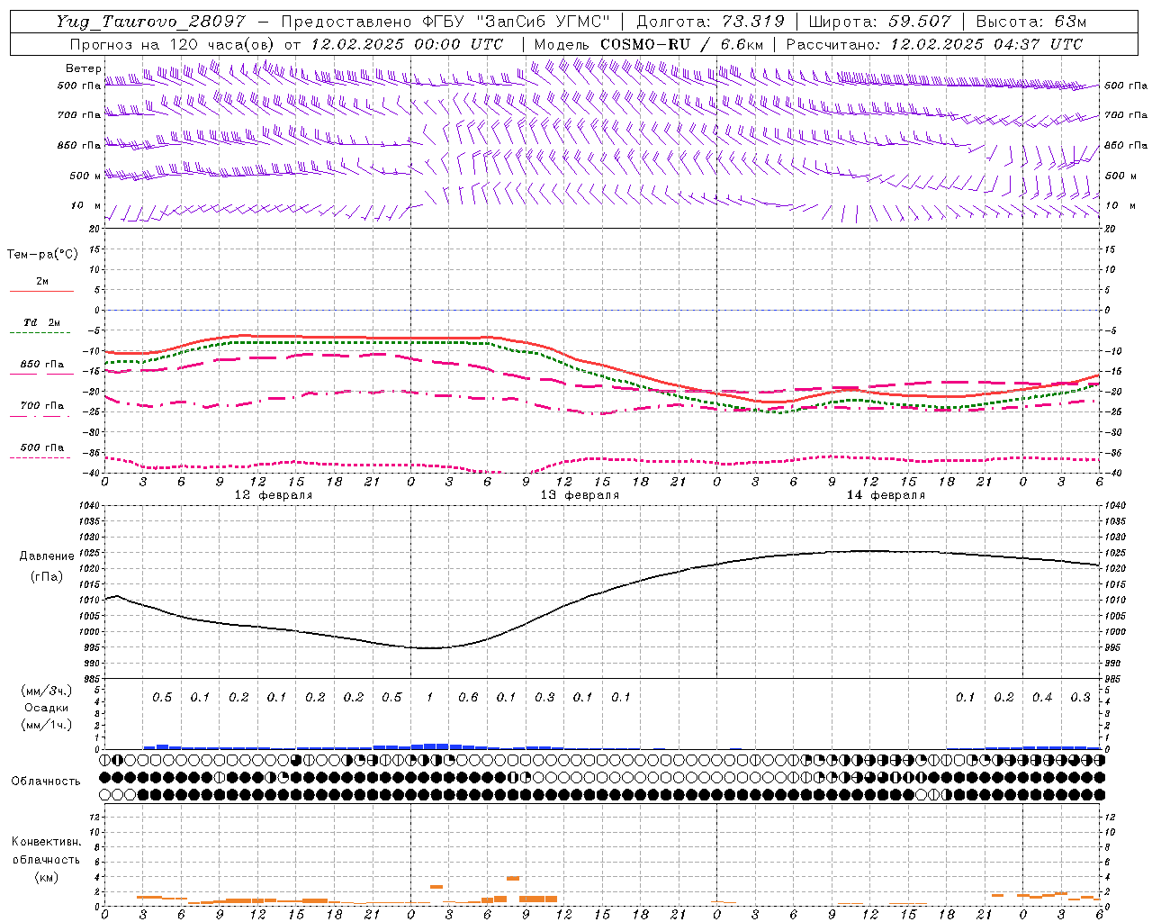Click the precipitation value 0.4
Image resolution: width=1152 pixels, height=922 pixels.
click(x=1042, y=697)
